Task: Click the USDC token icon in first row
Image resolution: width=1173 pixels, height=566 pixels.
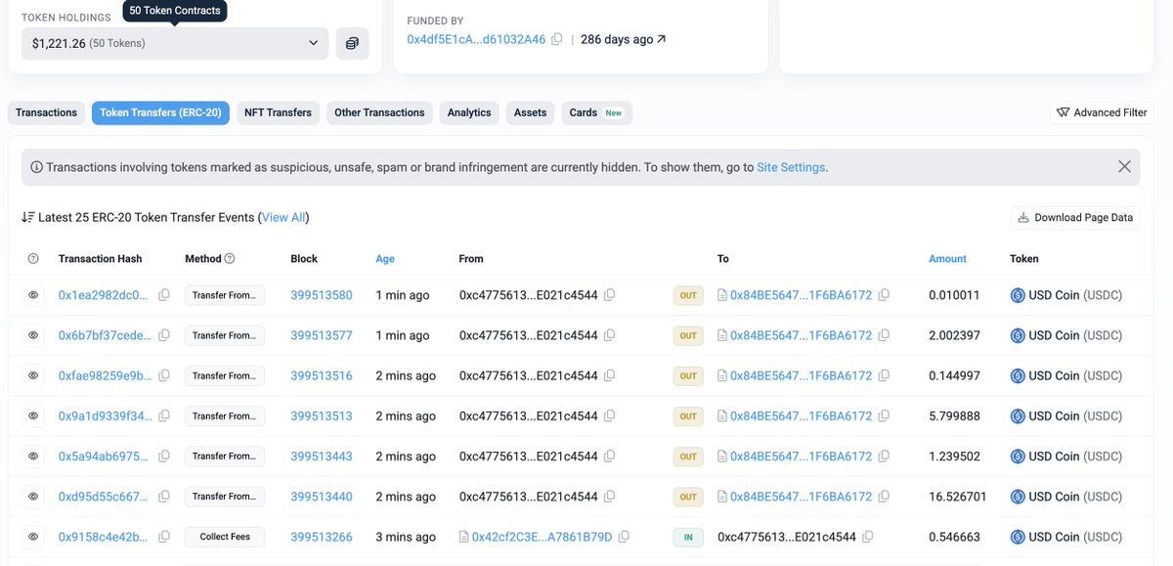Action: [1017, 295]
